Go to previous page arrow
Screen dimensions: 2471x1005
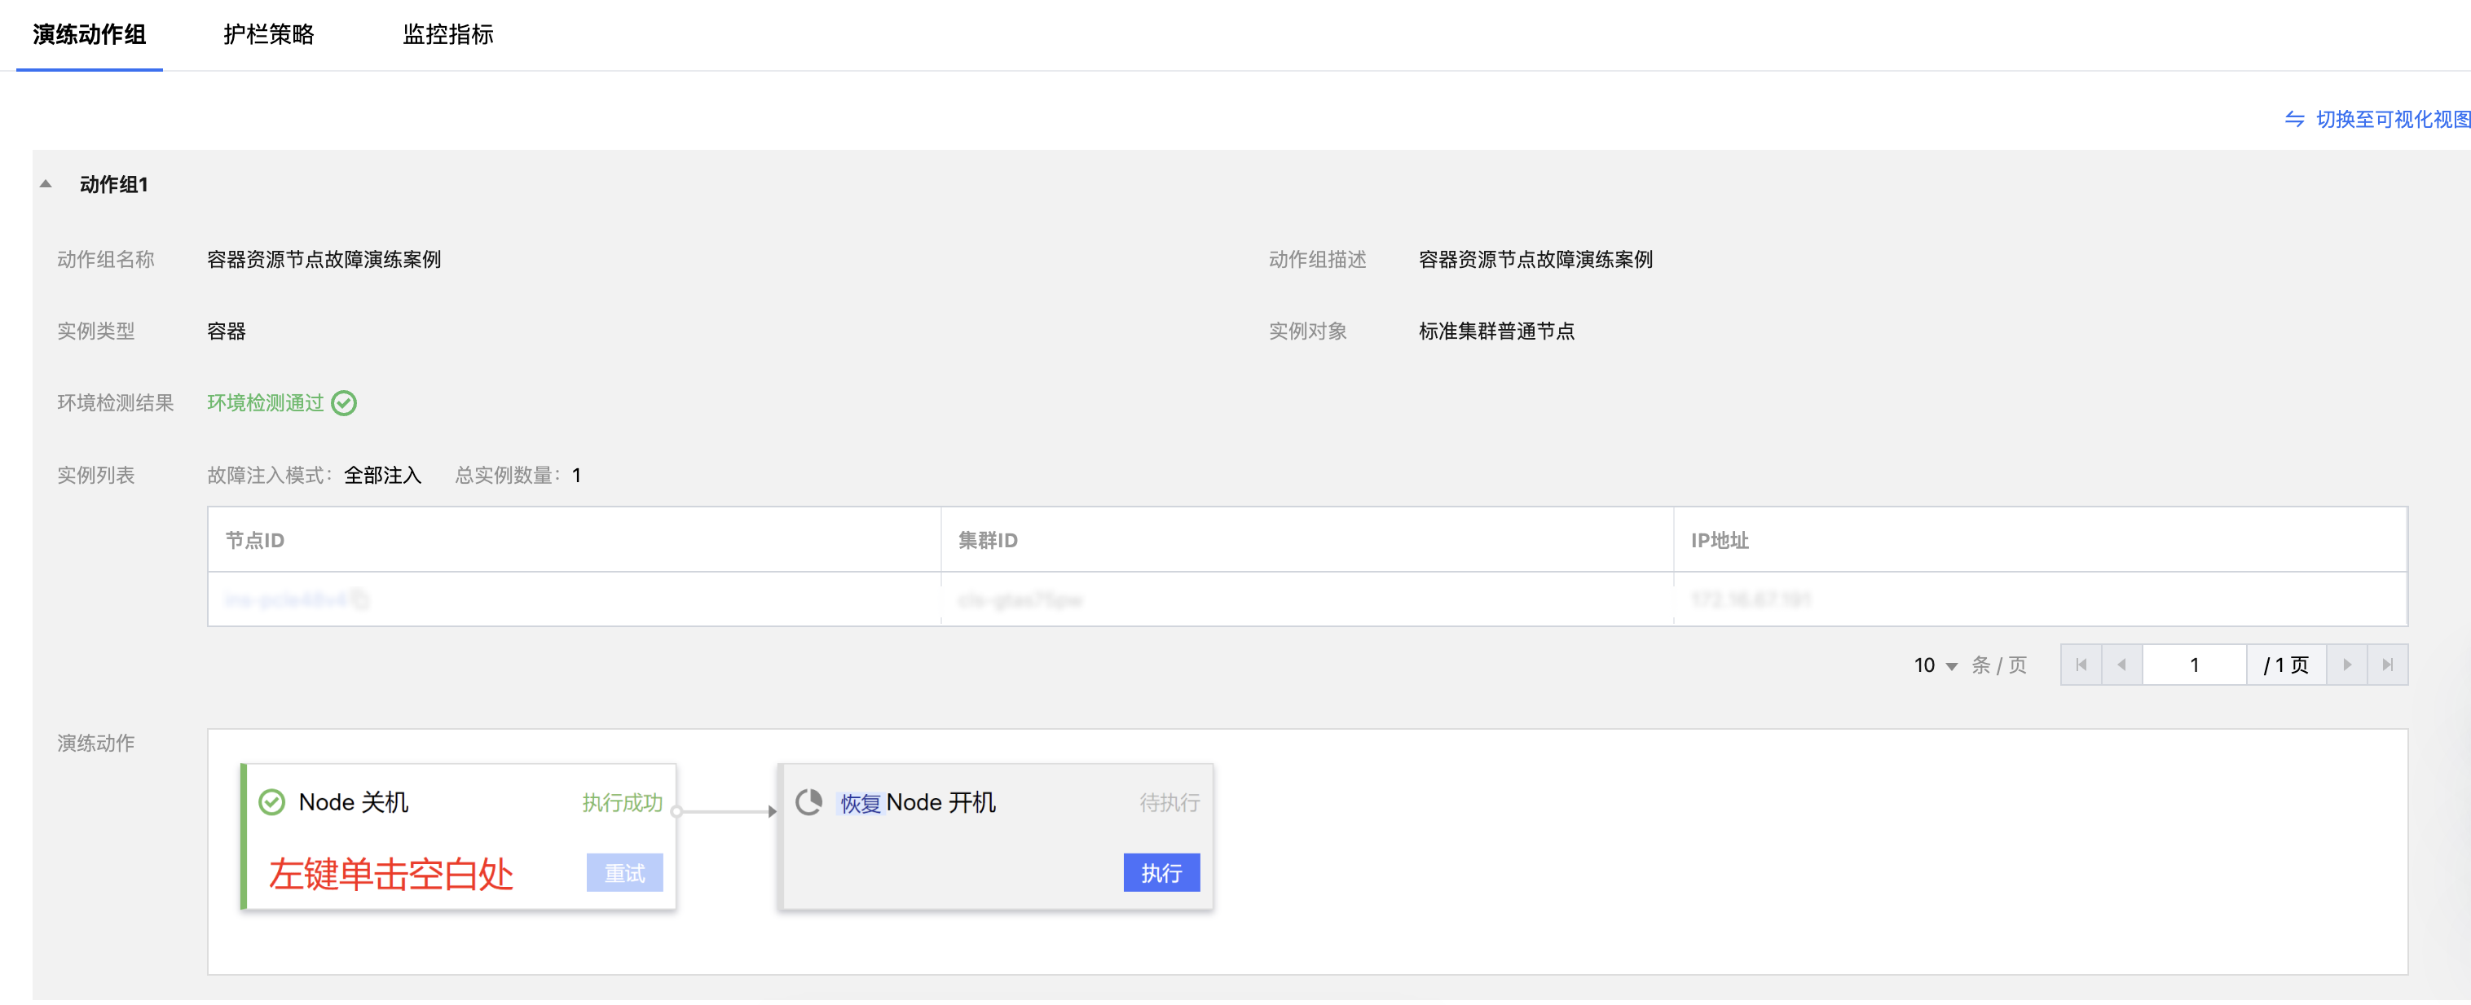[2121, 665]
